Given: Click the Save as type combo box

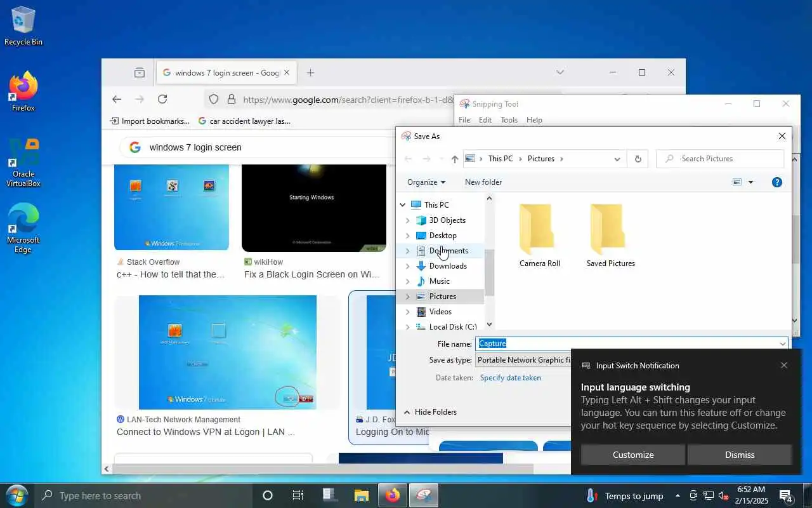Looking at the screenshot, I should [524, 360].
